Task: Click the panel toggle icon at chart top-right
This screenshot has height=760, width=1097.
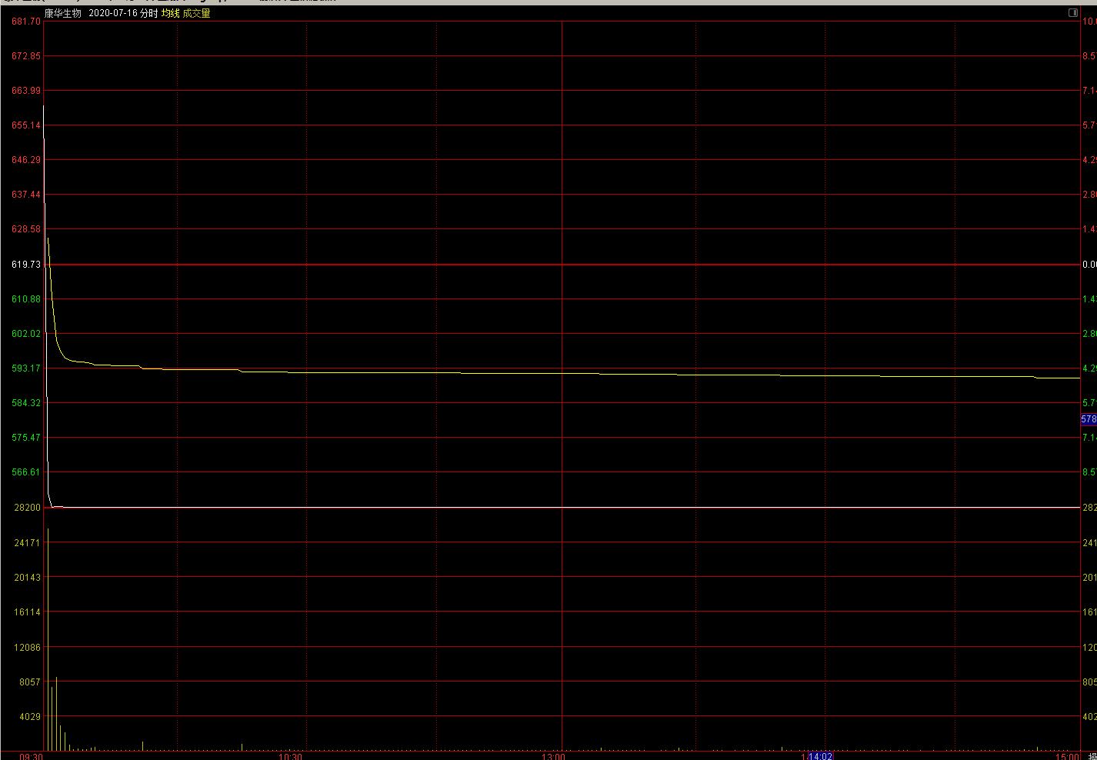Action: click(1073, 13)
